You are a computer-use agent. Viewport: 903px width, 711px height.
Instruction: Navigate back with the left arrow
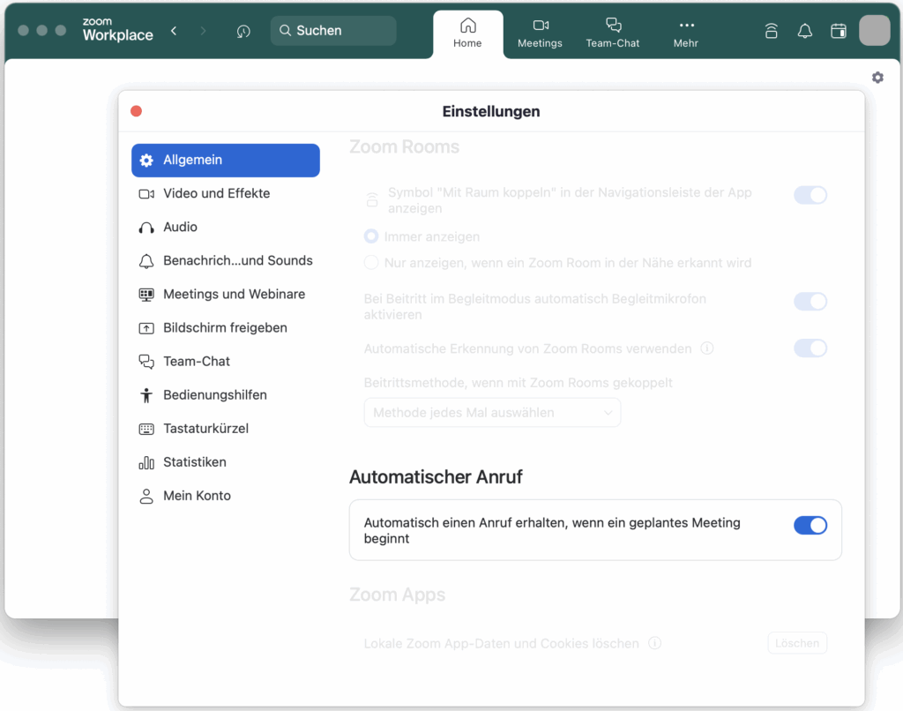click(174, 31)
